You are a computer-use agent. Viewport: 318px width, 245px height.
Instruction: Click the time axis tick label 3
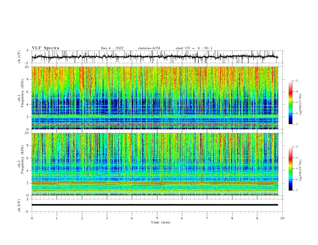(107, 218)
